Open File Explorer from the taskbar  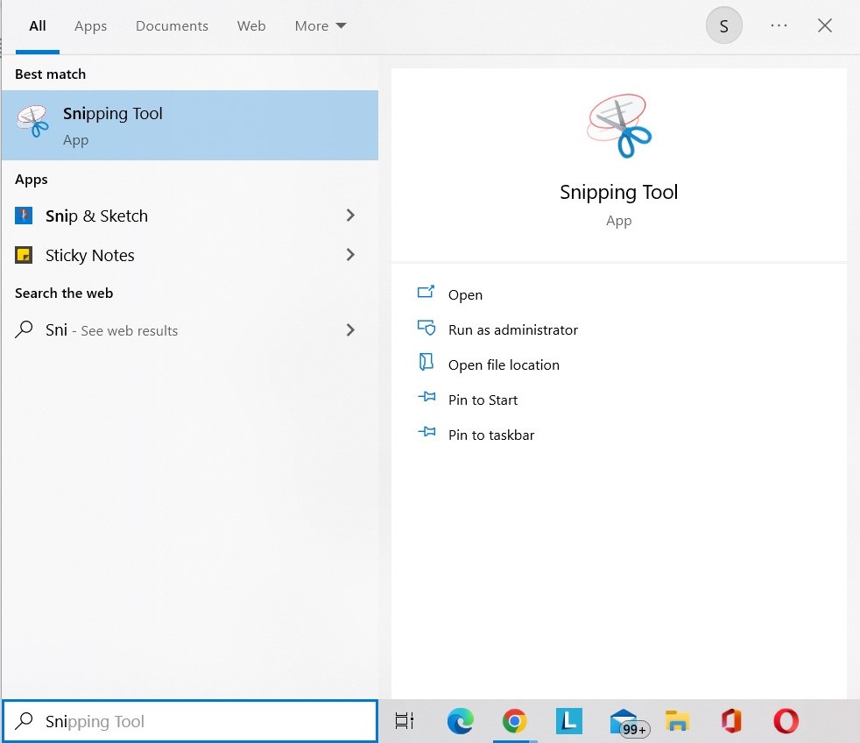pyautogui.click(x=677, y=721)
